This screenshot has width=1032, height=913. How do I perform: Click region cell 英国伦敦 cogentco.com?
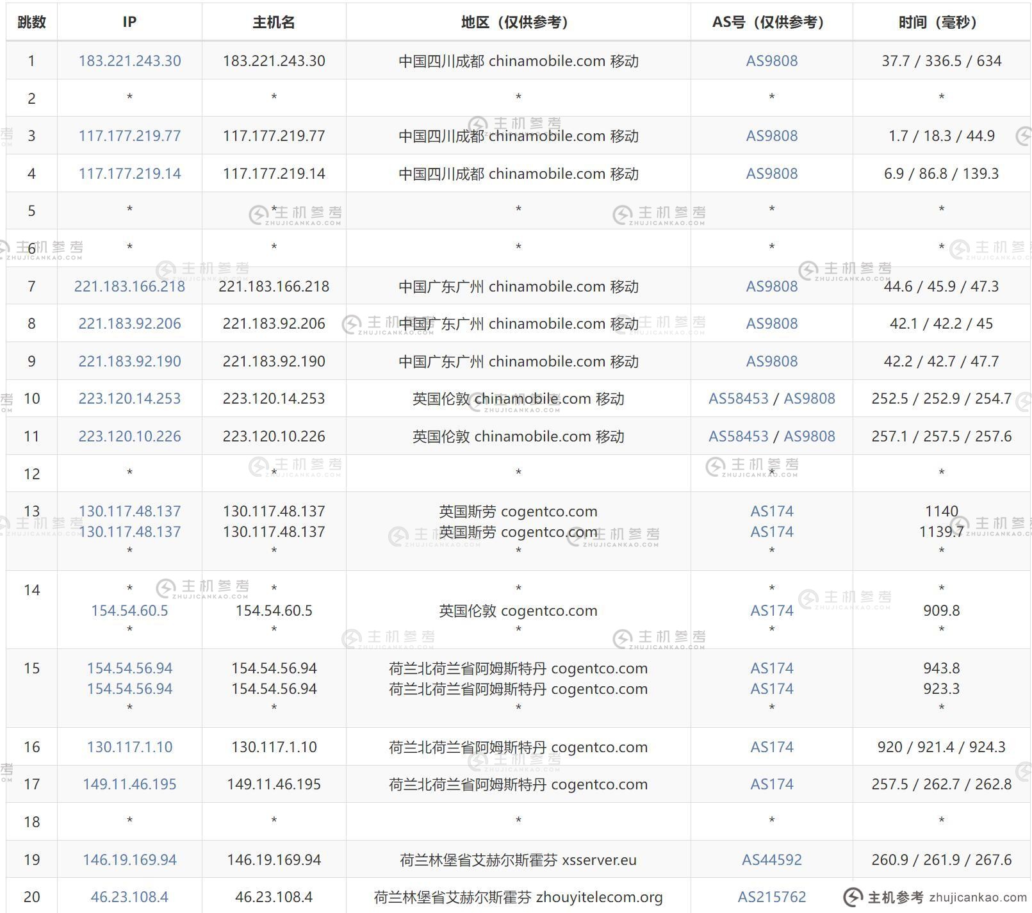518,611
